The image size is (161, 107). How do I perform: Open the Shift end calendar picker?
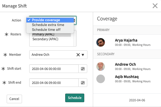pos(83,83)
